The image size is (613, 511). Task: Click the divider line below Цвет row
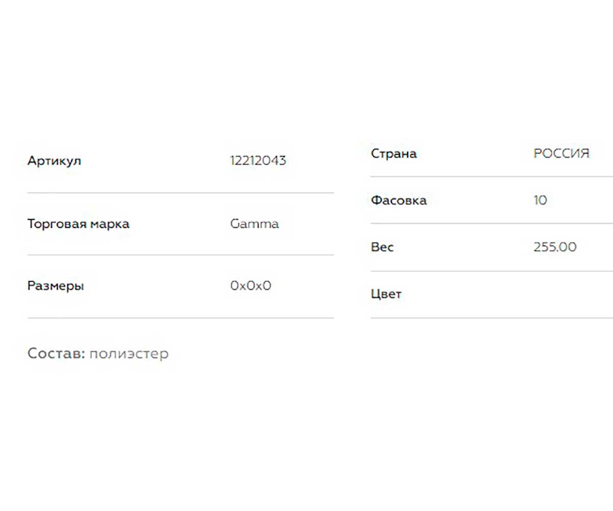tap(491, 318)
